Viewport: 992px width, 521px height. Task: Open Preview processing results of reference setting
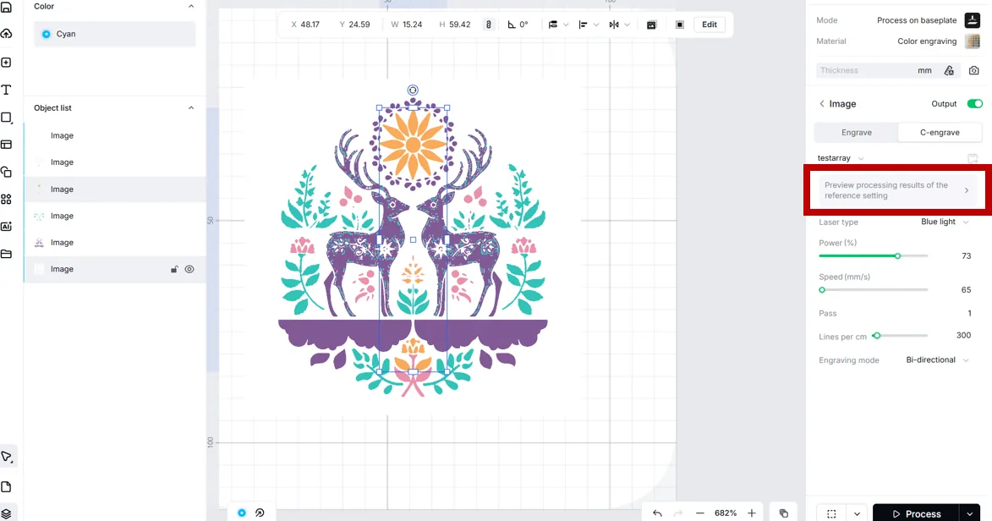tap(897, 190)
